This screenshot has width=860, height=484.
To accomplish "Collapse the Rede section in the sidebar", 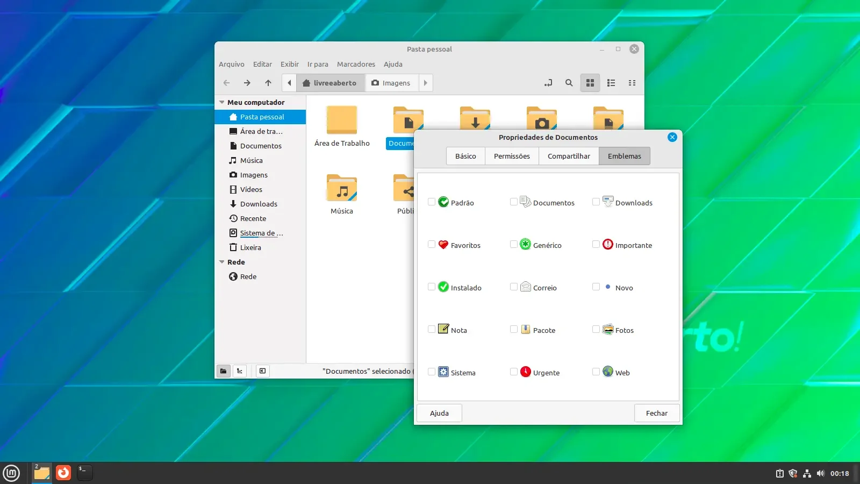I will click(221, 262).
